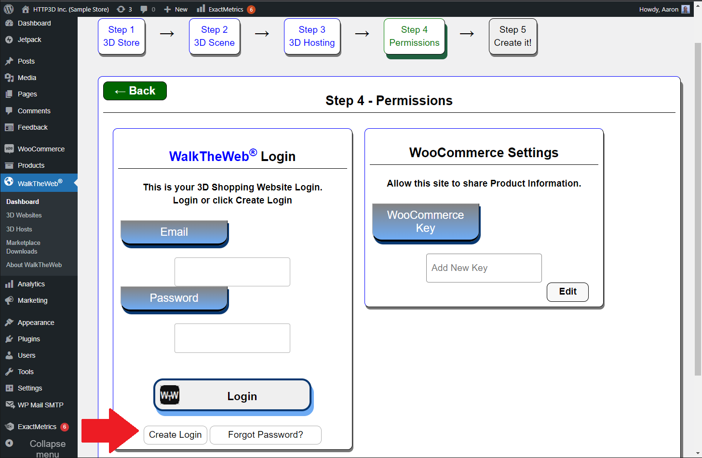Select Step 4 Permissions step

pos(415,37)
